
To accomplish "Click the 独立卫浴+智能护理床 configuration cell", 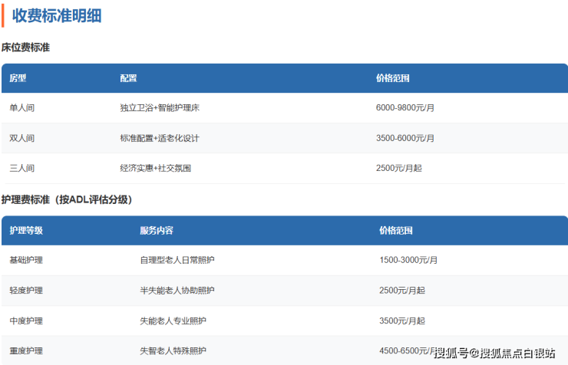I will (160, 108).
